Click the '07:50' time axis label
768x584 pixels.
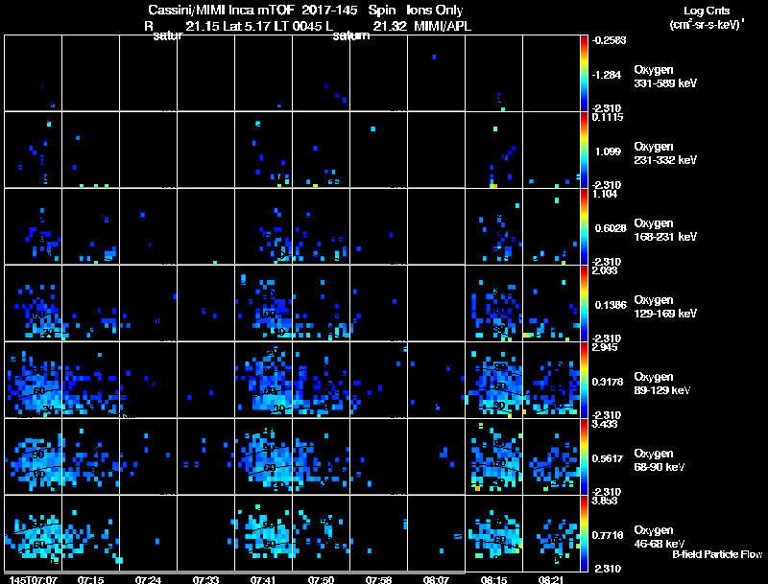tap(321, 580)
